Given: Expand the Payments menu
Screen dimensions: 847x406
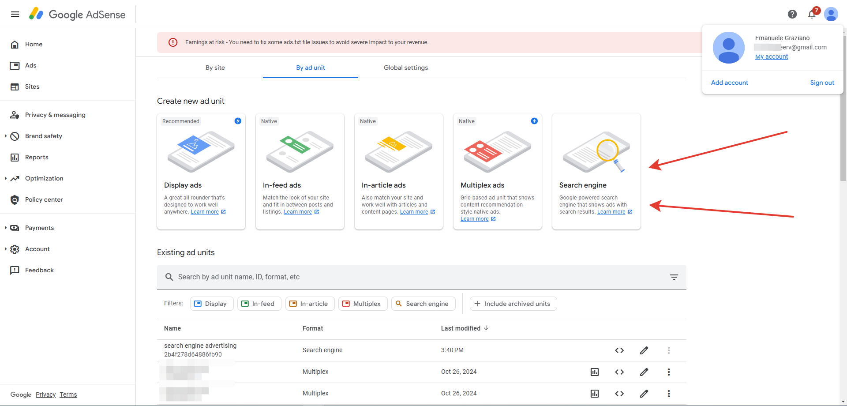Looking at the screenshot, I should pos(6,228).
